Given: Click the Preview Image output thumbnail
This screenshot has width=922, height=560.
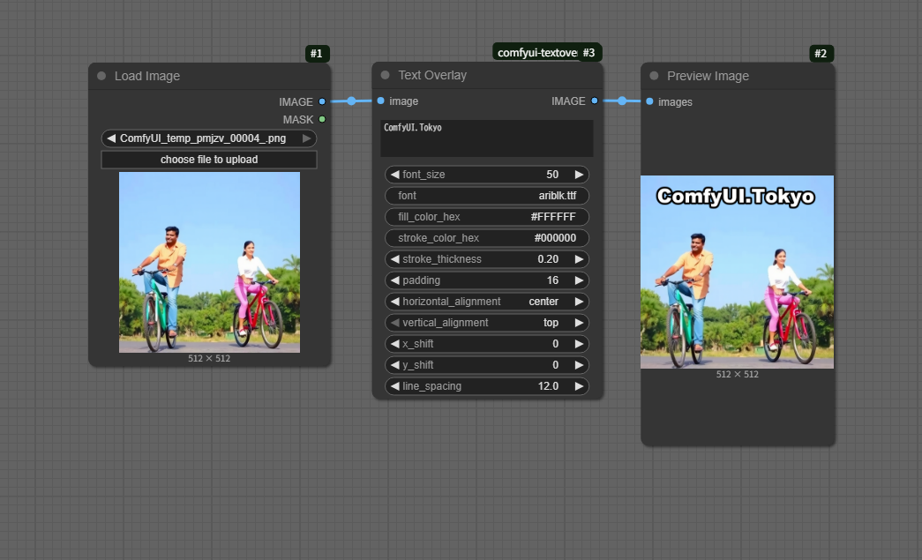Looking at the screenshot, I should [x=737, y=272].
